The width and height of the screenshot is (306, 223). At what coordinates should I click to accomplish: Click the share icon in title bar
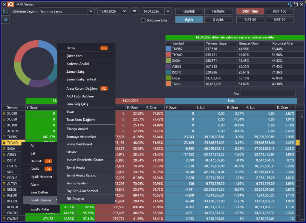[x=290, y=4]
